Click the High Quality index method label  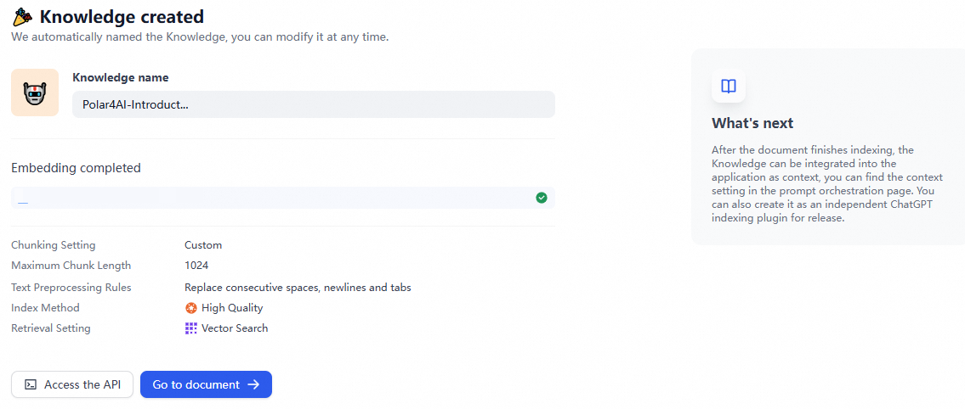pyautogui.click(x=232, y=308)
